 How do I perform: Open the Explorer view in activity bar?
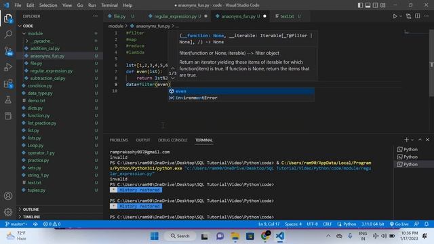(8, 19)
